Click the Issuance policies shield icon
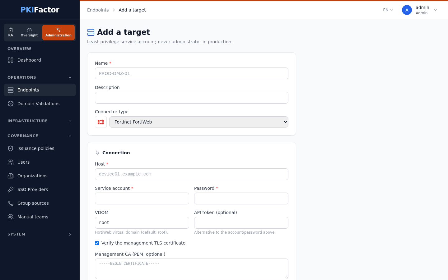 pyautogui.click(x=11, y=148)
